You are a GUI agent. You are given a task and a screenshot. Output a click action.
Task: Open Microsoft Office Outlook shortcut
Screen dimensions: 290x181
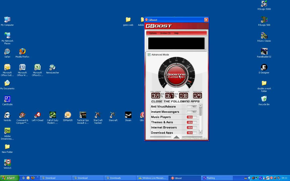pyautogui.click(x=7, y=70)
